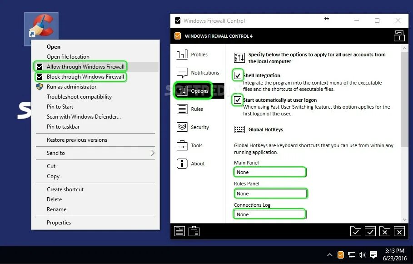Choose Pin to Start
This screenshot has height=264, width=413.
coord(95,107)
